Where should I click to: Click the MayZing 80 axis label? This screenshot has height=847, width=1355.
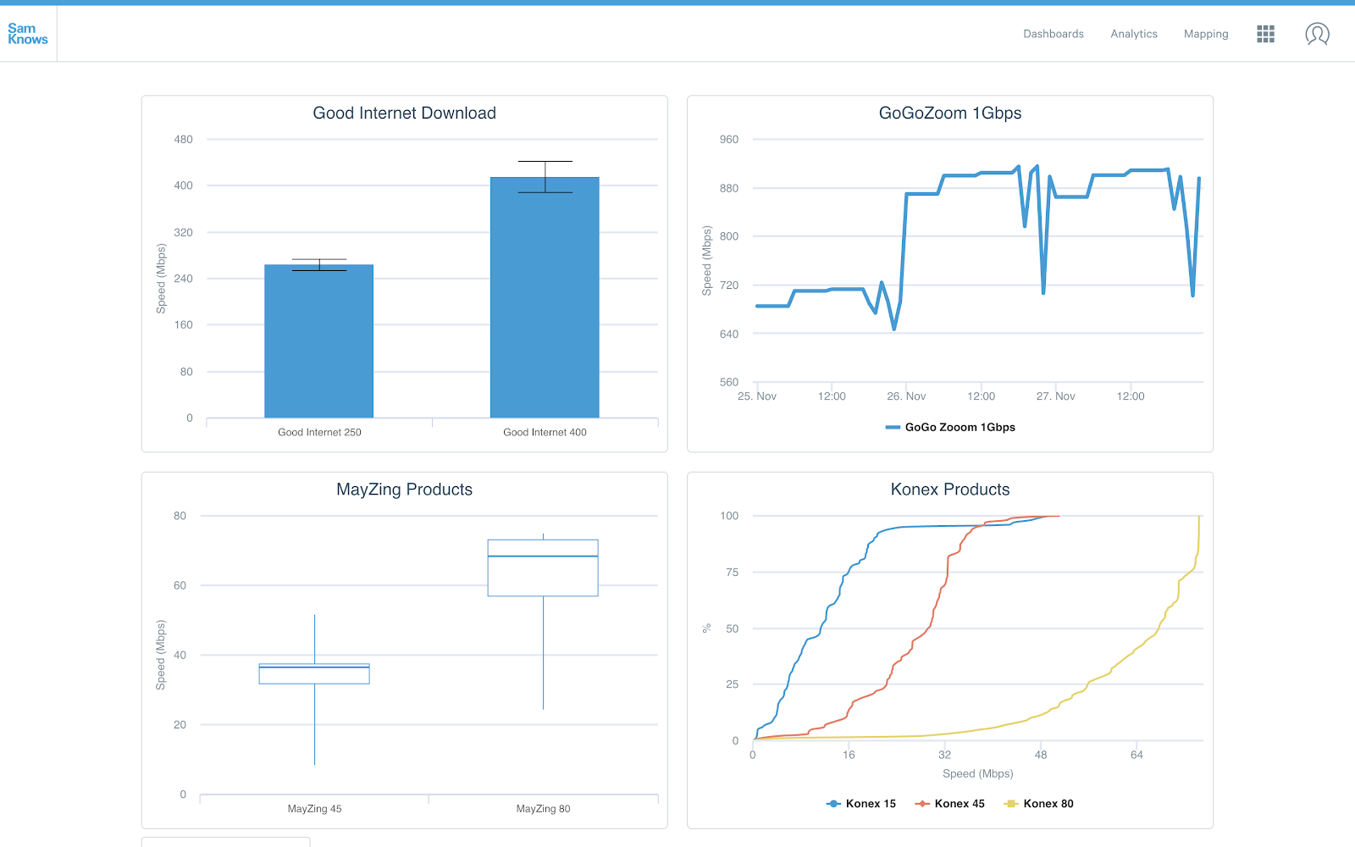pos(543,809)
